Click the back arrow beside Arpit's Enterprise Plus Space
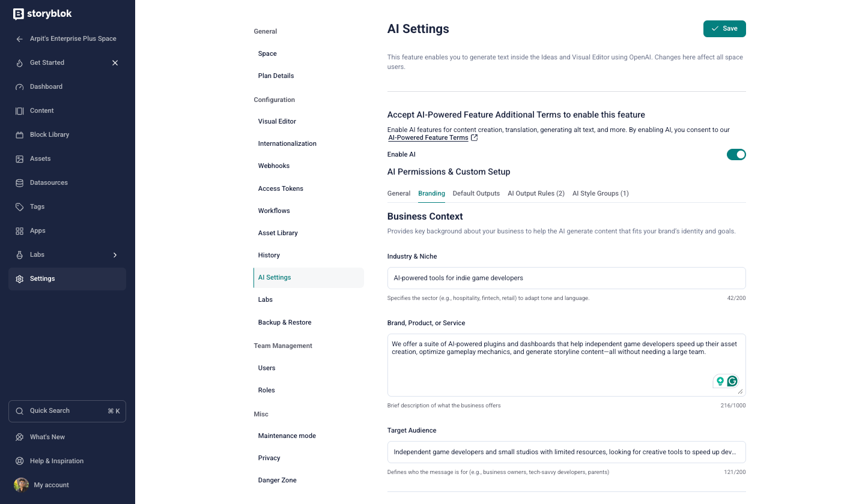The image size is (865, 504). point(20,39)
